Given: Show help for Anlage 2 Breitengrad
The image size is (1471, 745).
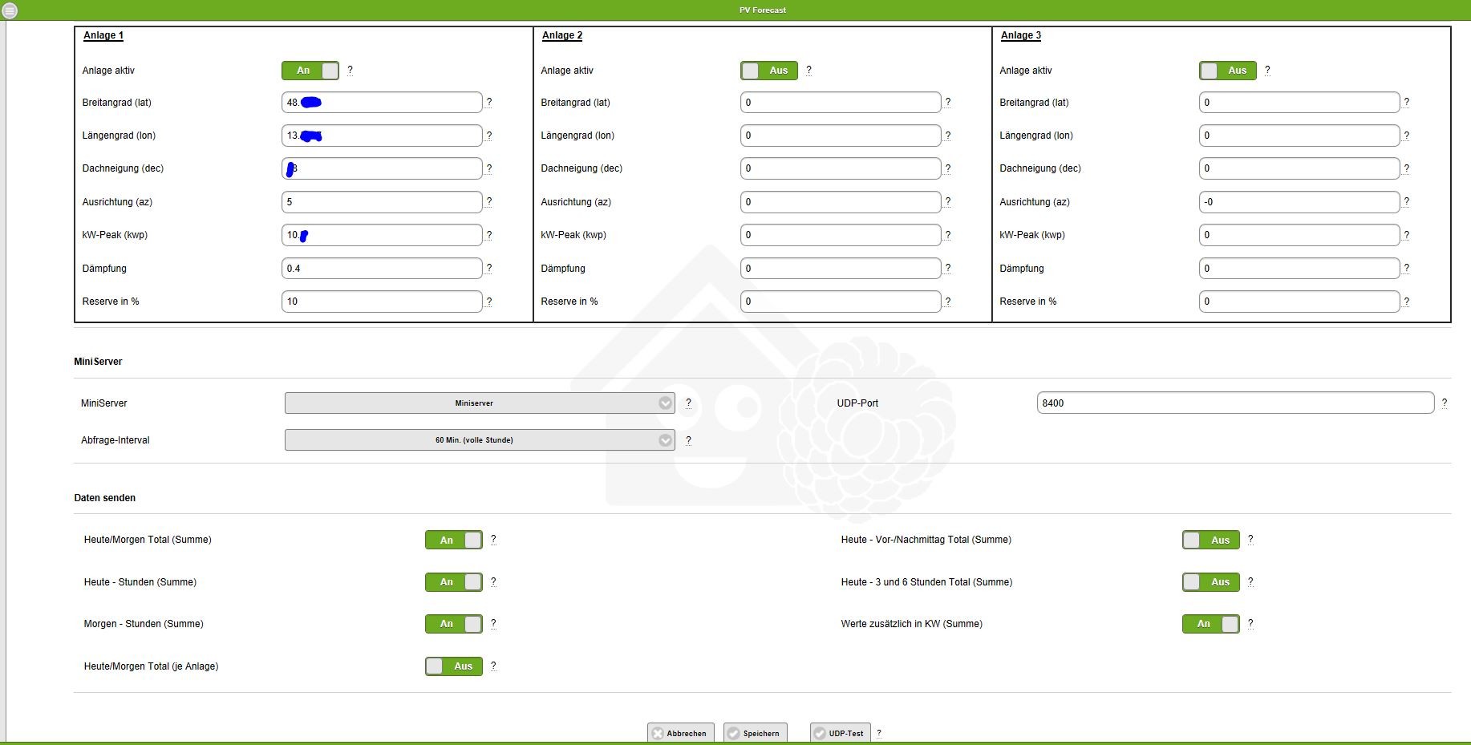Looking at the screenshot, I should coord(948,103).
